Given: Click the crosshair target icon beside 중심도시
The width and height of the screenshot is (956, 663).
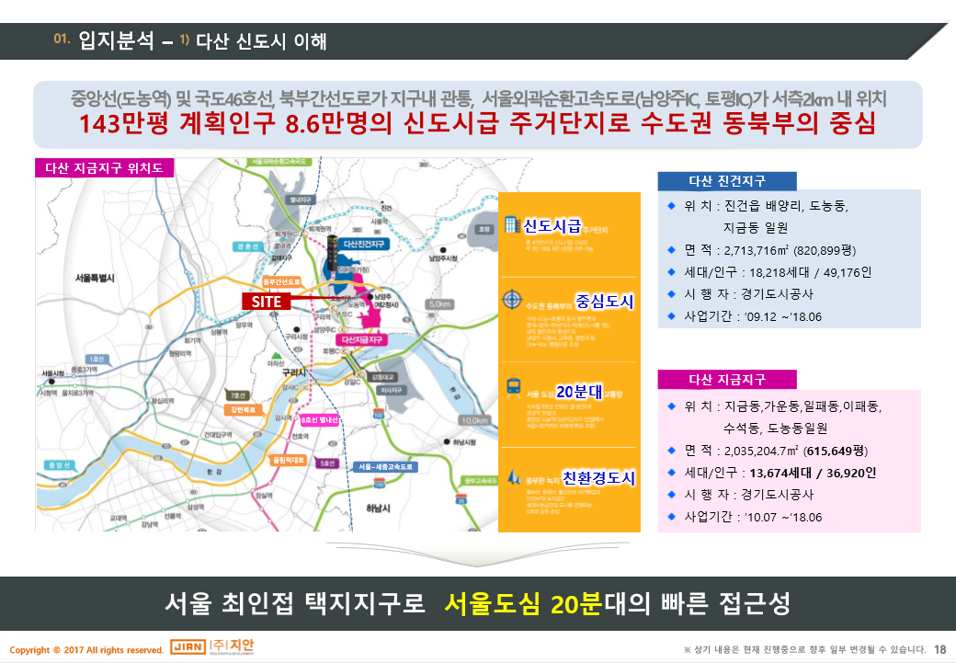Looking at the screenshot, I should click(511, 301).
